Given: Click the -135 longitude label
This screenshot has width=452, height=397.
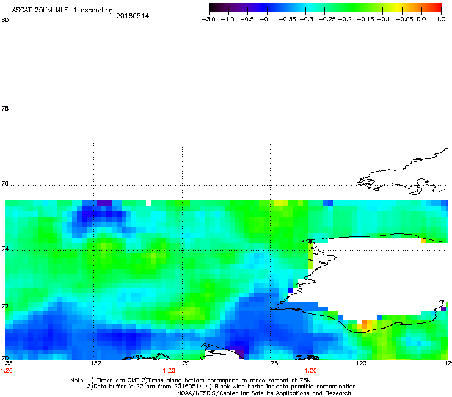Looking at the screenshot, I should [6, 363].
